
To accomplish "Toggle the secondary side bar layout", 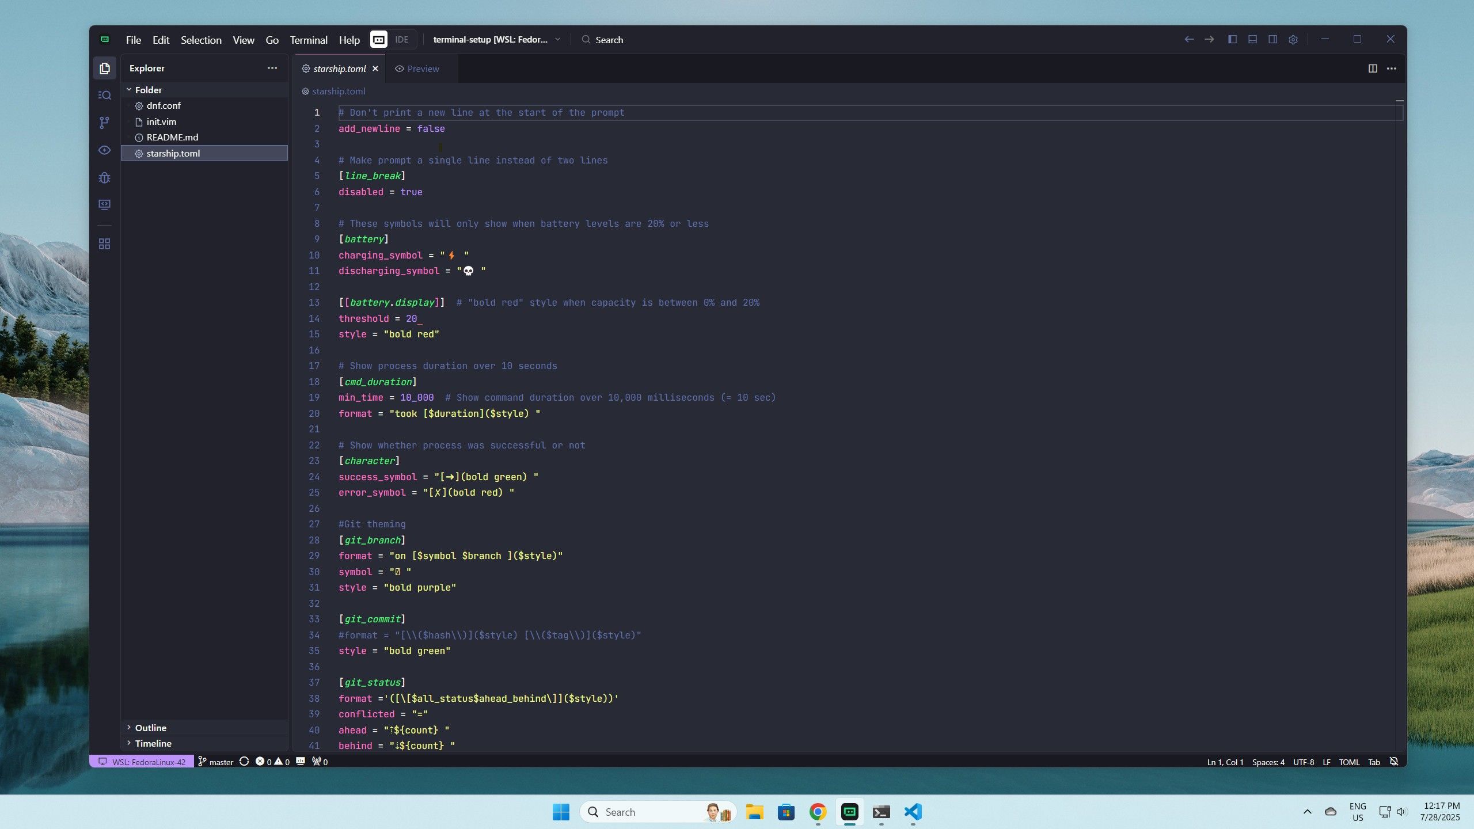I will click(1273, 40).
